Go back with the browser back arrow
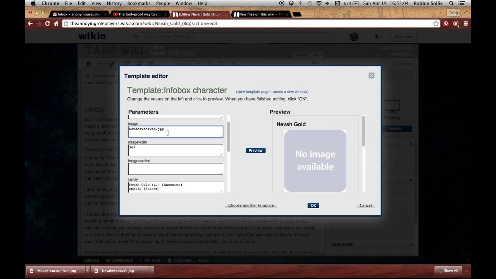This screenshot has width=496, height=279. 30,23
